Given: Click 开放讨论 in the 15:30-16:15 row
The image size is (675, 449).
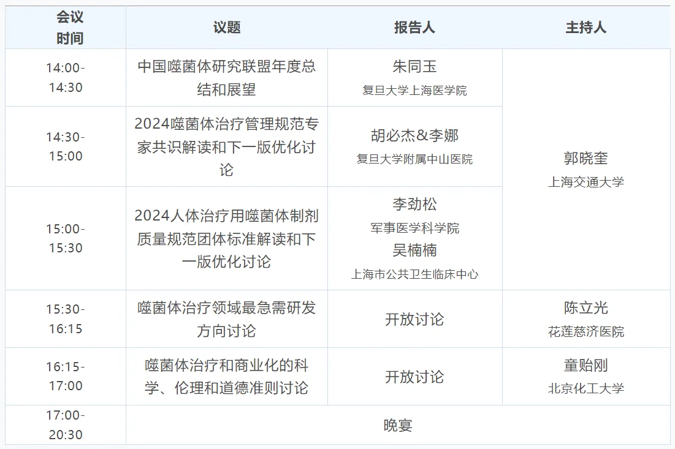Looking at the screenshot, I should click(414, 319).
